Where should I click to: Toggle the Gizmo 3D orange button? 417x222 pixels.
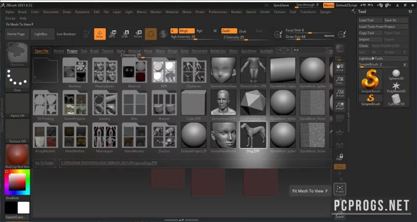coord(151,34)
